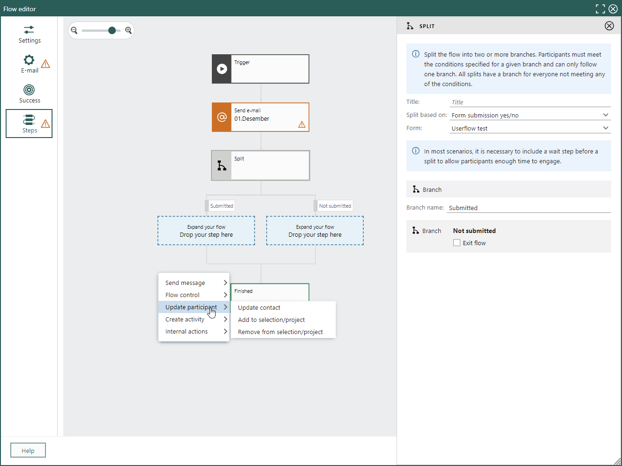Click warning icon on Send e-mail step
The height and width of the screenshot is (466, 622).
302,124
